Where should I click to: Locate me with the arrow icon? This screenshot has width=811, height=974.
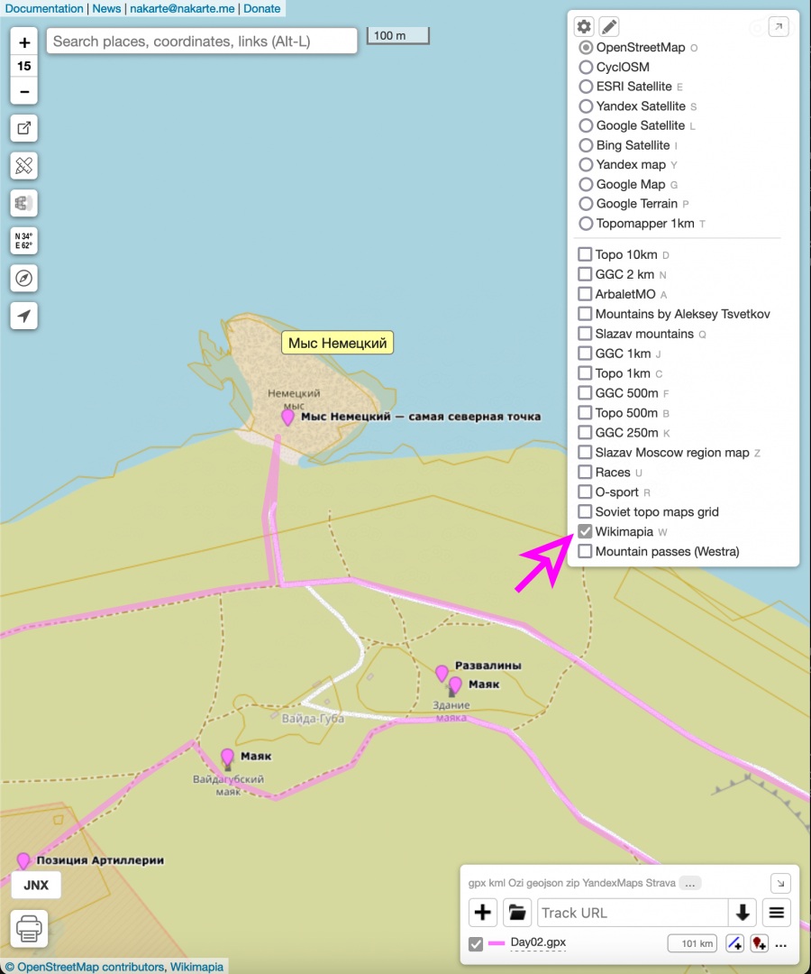point(24,316)
